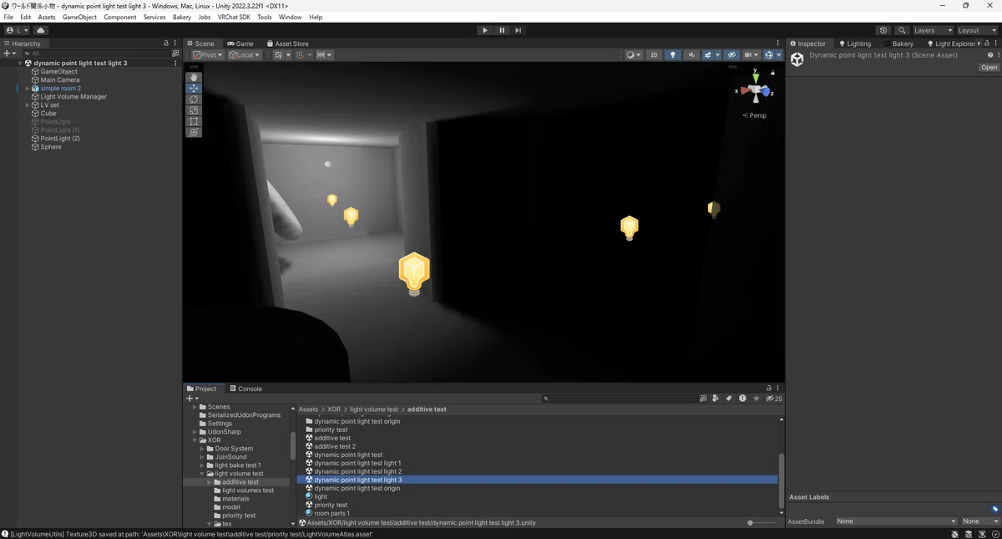Open the Local/Global dropdown
Image resolution: width=1002 pixels, height=539 pixels.
pos(244,55)
